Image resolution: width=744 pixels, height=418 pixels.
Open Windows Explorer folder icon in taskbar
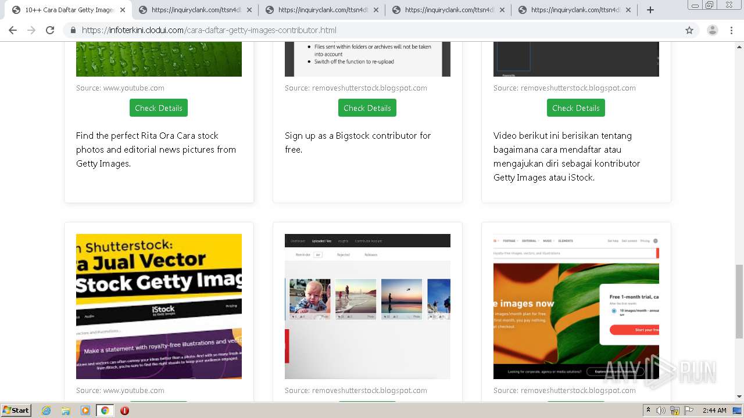66,410
